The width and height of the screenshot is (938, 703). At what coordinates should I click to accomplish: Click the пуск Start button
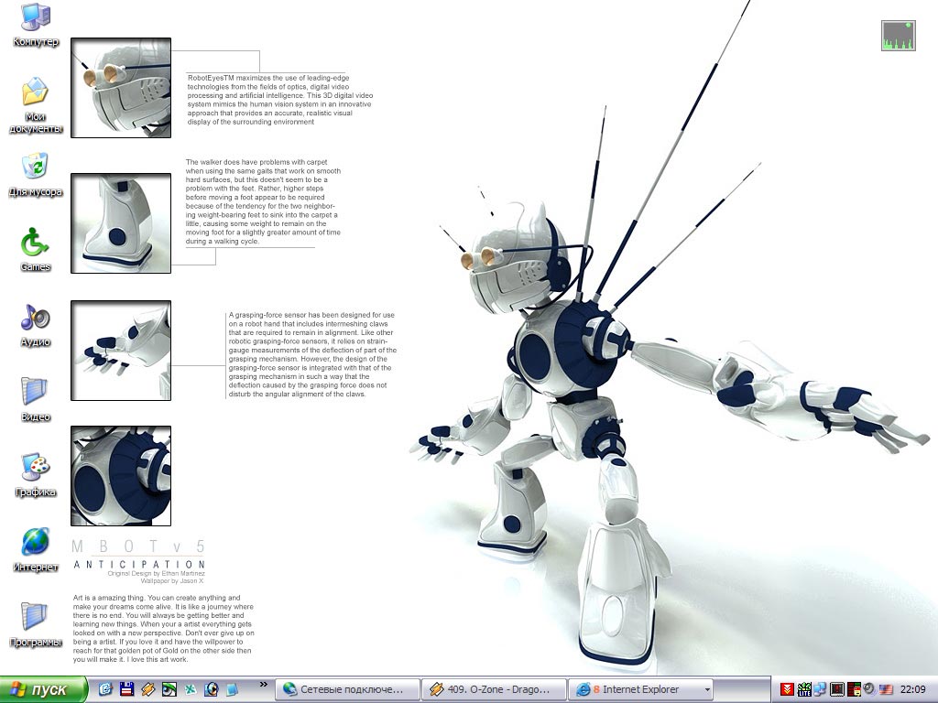(x=43, y=690)
